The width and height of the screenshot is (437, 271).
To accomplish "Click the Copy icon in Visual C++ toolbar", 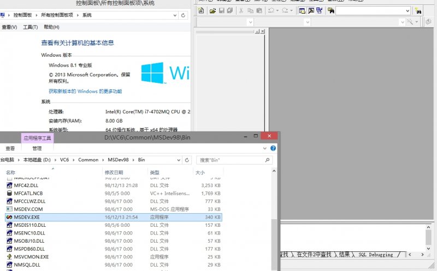I will pos(250,10).
